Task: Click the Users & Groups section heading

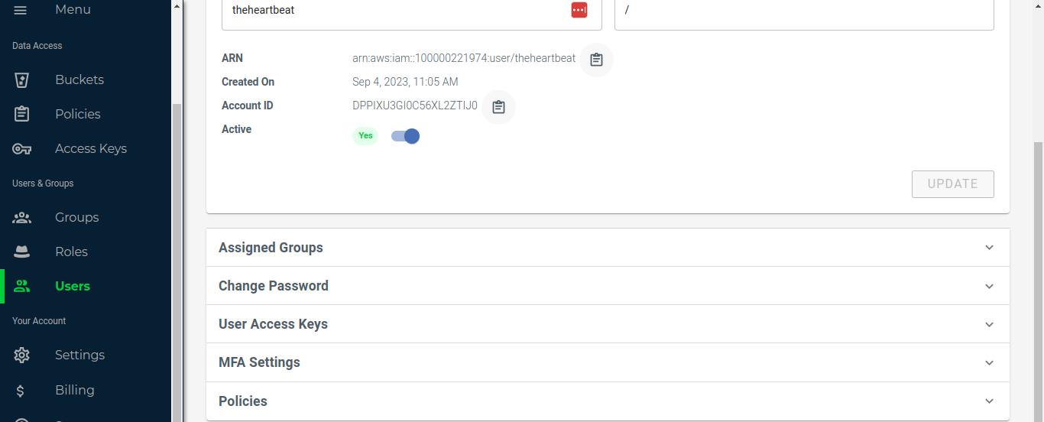Action: pyautogui.click(x=43, y=183)
